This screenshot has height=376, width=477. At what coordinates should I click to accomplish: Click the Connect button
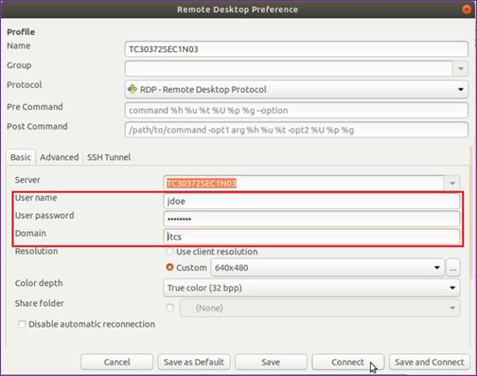[x=347, y=362]
